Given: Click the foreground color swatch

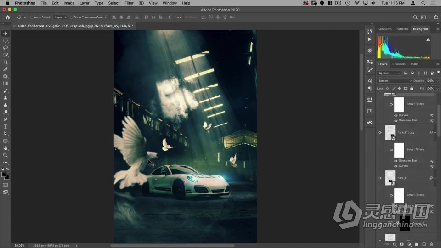Looking at the screenshot, I should coord(4,175).
